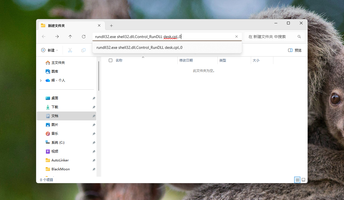Open the 新建 dropdown menu

pyautogui.click(x=50, y=50)
